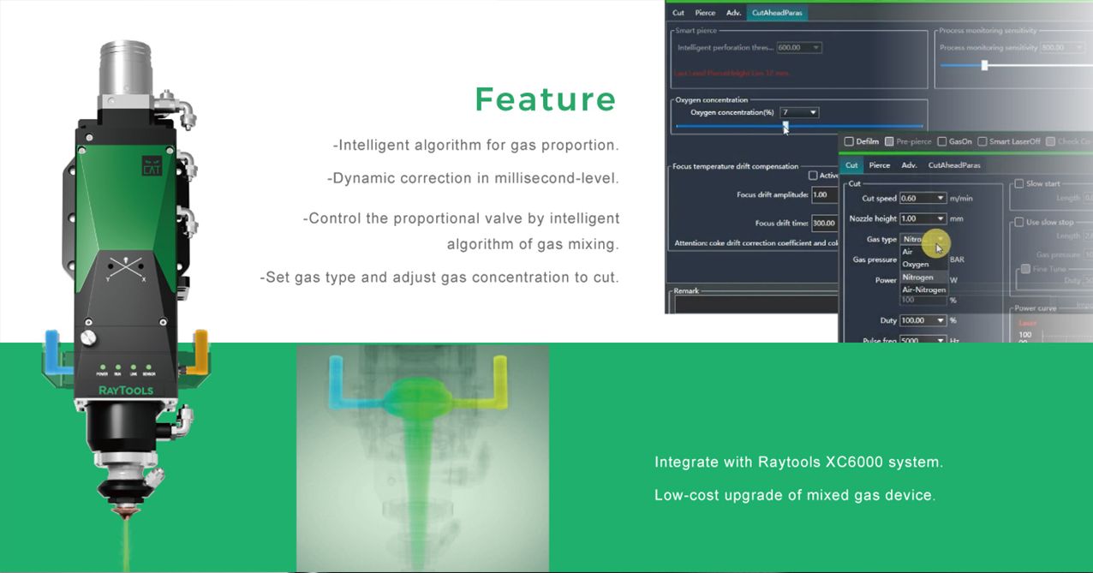Open the Nozzle height dropdown
Viewport: 1093px width, 573px height.
(940, 219)
